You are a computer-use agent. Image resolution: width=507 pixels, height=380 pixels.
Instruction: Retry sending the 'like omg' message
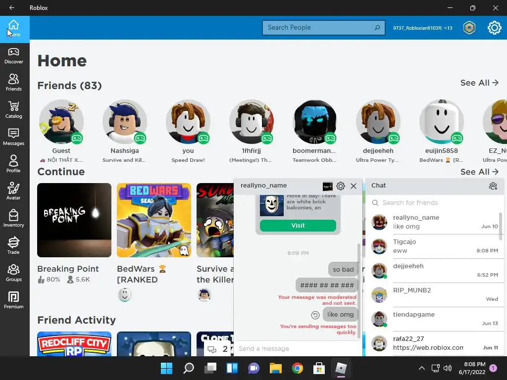(x=315, y=315)
